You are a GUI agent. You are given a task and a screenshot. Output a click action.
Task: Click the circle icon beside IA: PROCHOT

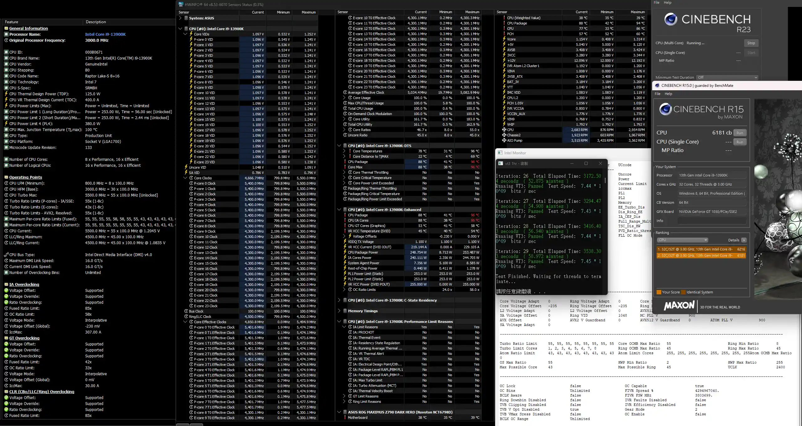click(x=350, y=332)
